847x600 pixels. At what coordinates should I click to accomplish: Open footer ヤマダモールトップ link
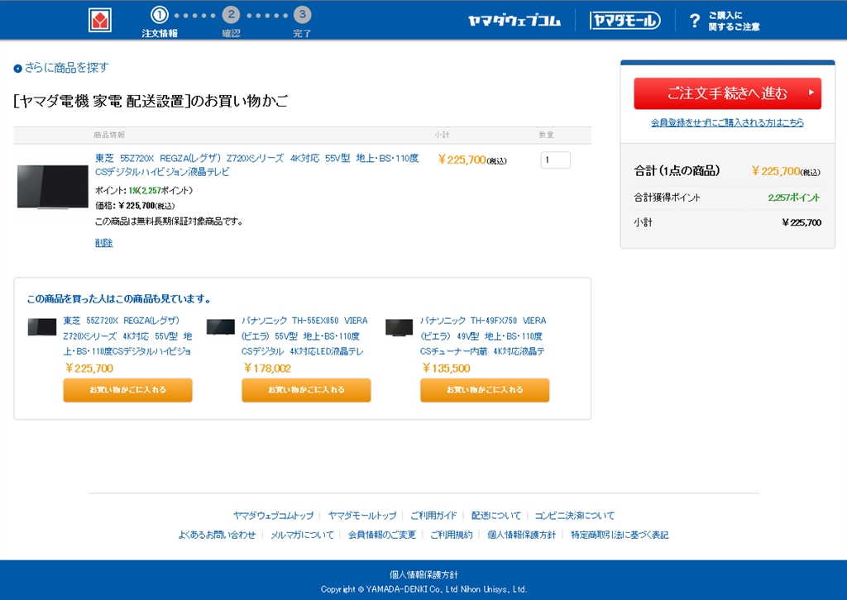tap(362, 515)
